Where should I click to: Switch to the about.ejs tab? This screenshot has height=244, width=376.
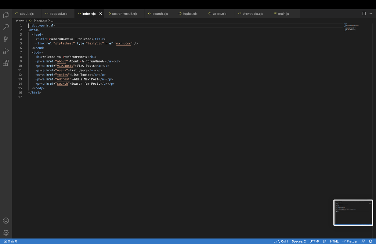(26, 13)
